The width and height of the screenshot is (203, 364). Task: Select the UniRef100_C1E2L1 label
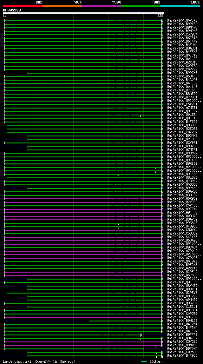coord(182,307)
